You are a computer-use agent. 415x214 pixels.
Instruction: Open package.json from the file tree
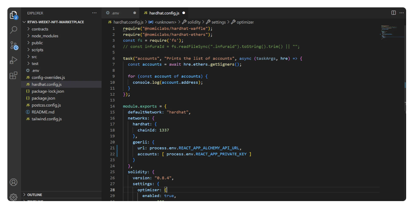coord(61,98)
